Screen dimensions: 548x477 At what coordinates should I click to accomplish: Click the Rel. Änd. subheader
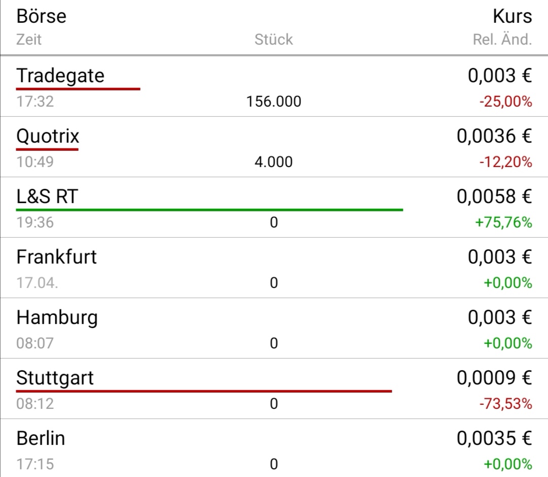pyautogui.click(x=502, y=40)
